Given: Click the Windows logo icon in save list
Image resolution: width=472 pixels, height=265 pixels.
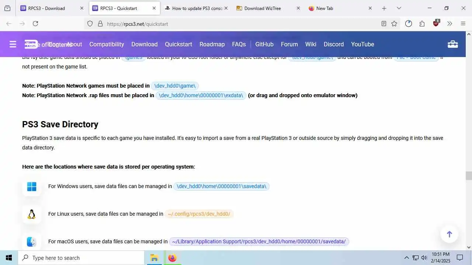Looking at the screenshot, I should (32, 187).
